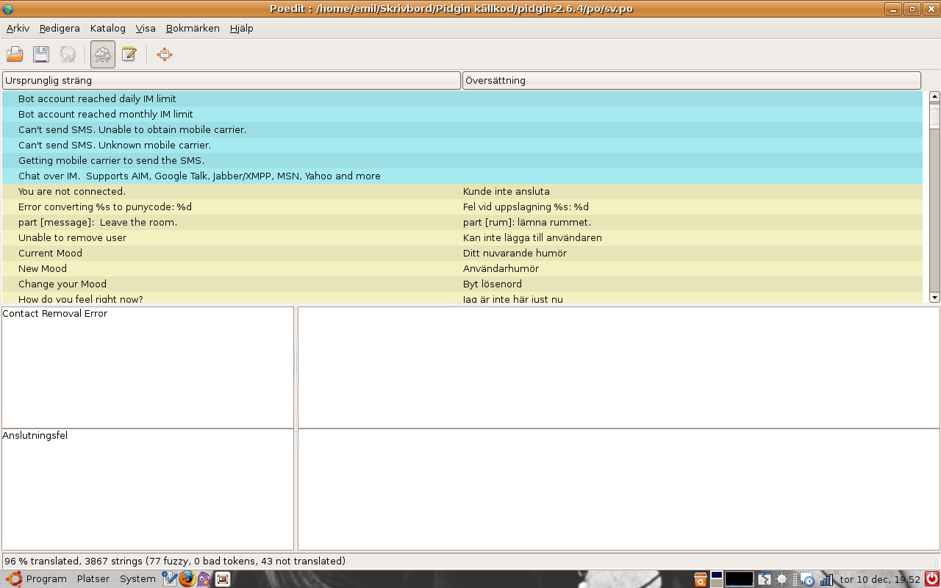Toggle the fuzzy translation cloud icon
Viewport: 941px width, 588px height.
[x=103, y=54]
